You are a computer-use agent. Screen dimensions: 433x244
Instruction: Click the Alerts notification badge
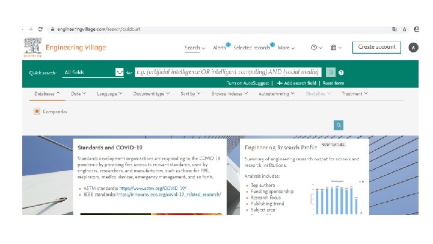pos(228,45)
